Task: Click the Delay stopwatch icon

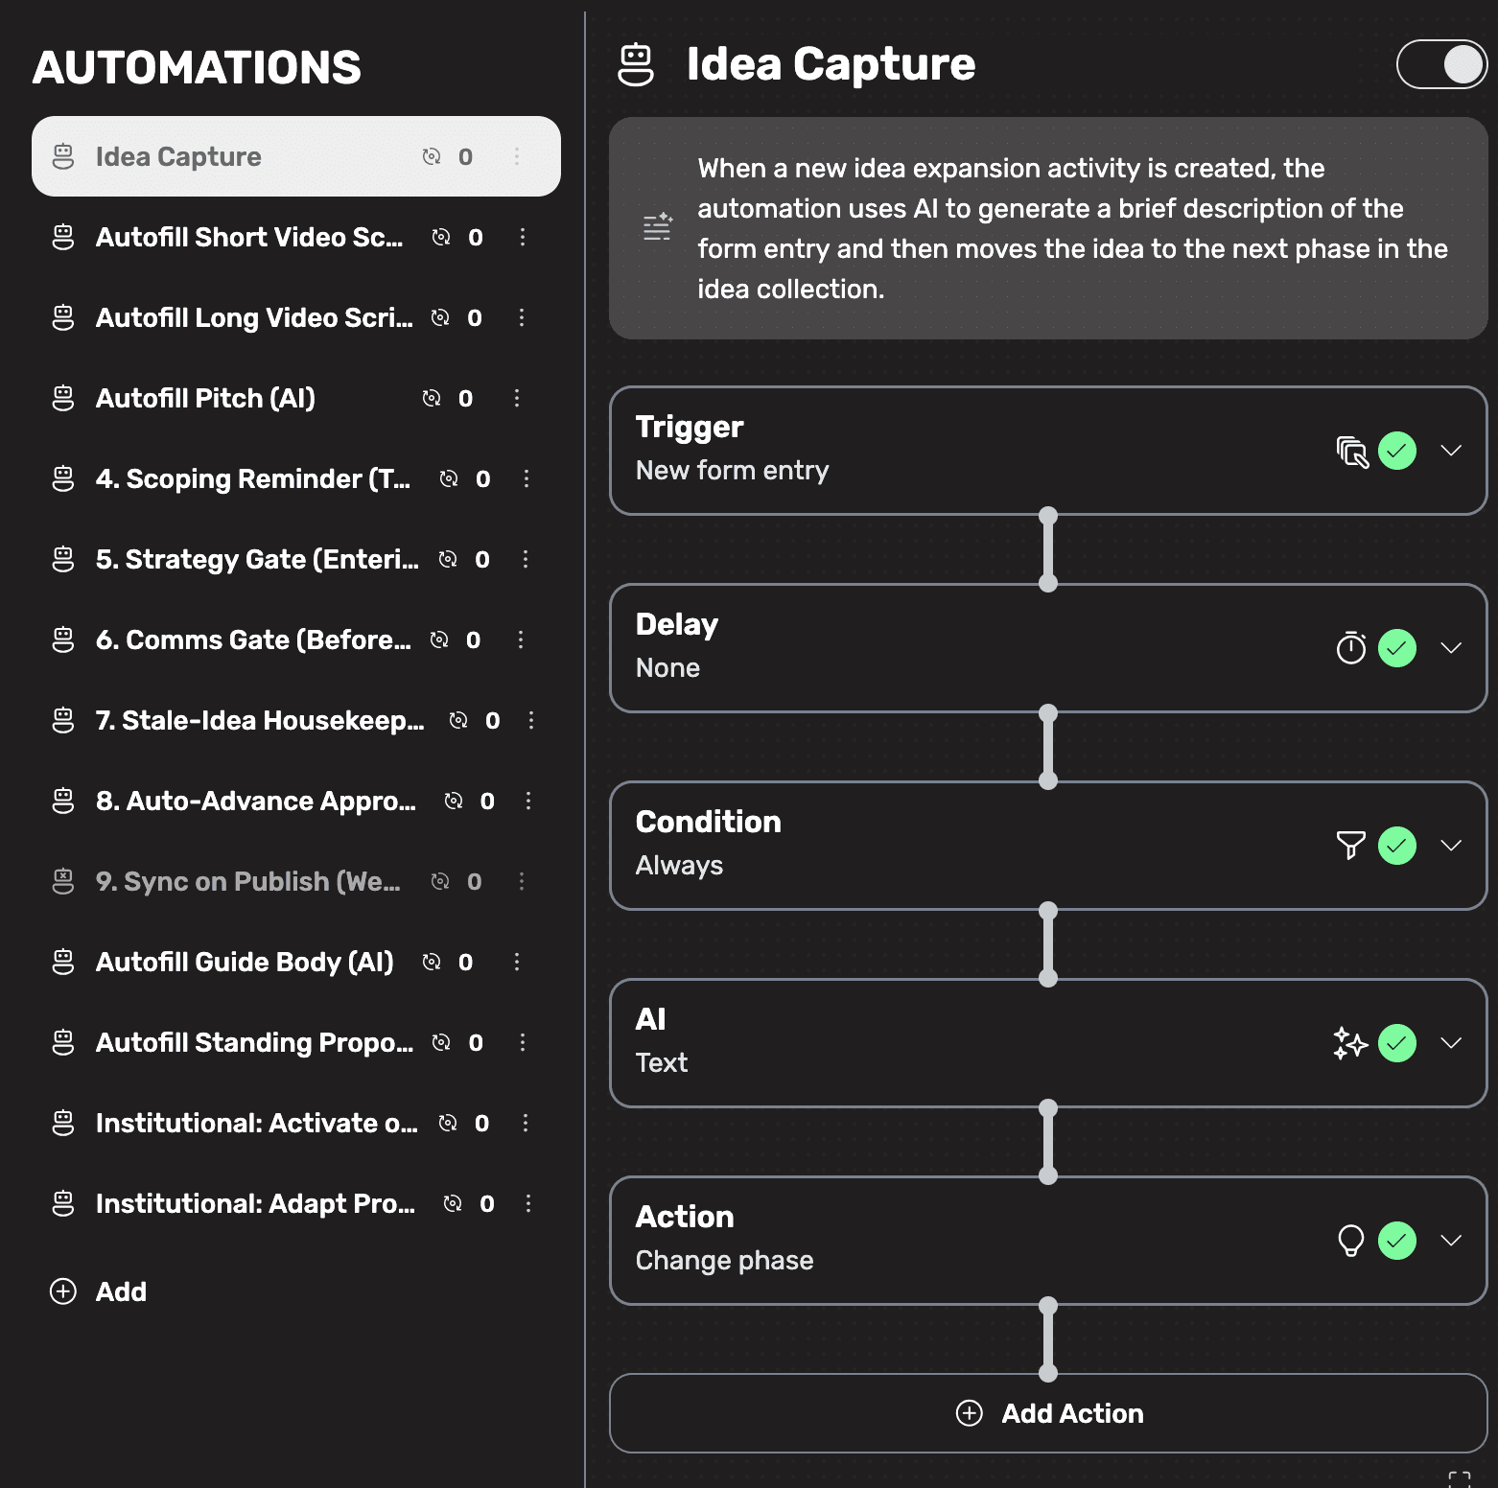Action: point(1351,648)
